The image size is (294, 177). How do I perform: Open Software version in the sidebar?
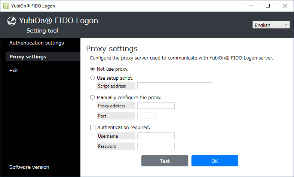coord(29,167)
